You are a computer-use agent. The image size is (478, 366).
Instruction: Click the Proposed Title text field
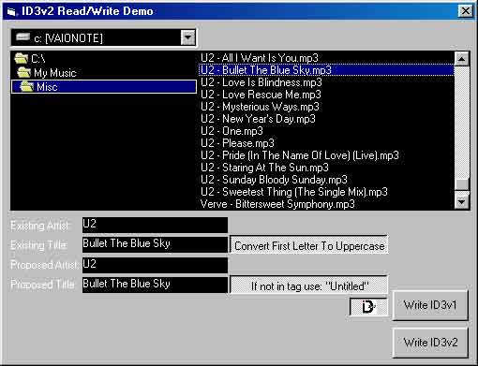tap(155, 285)
